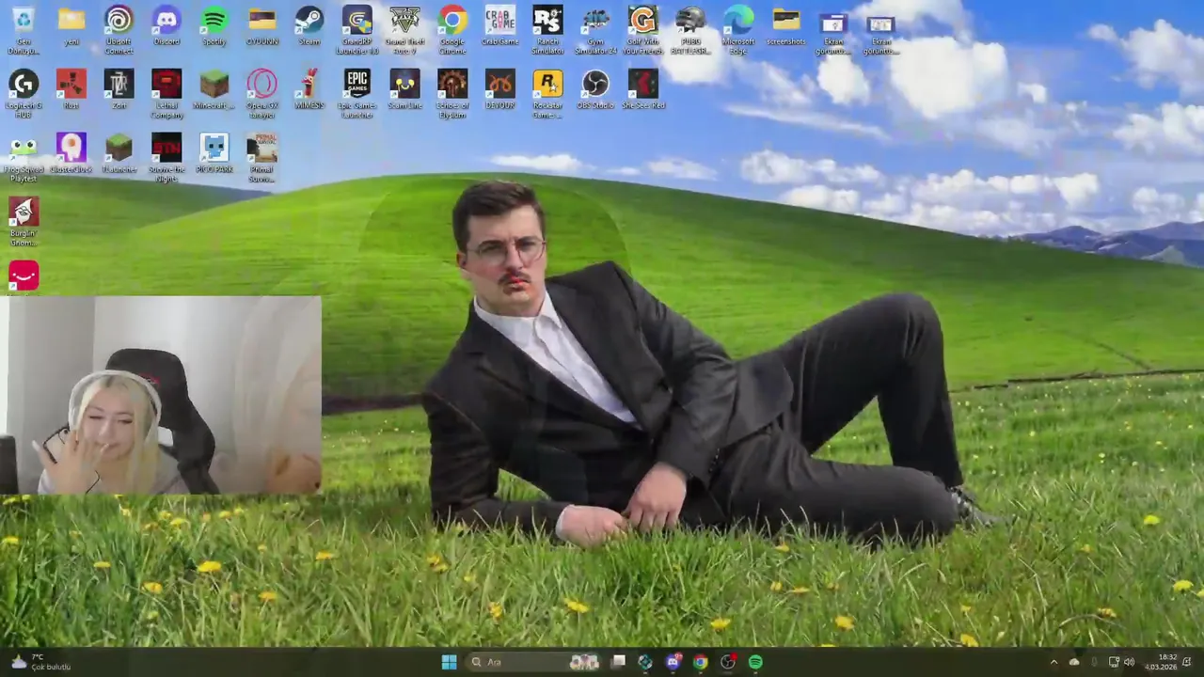Open the Zort game shortcut
The image size is (1204, 677).
pos(119,90)
